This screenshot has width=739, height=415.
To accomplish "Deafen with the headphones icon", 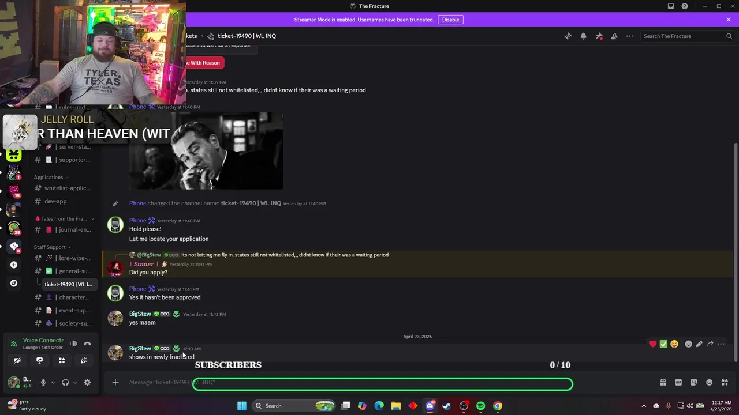I will pyautogui.click(x=65, y=383).
